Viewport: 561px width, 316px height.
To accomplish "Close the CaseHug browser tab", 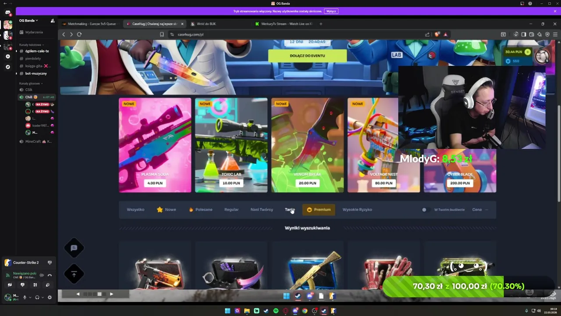I will click(x=182, y=24).
